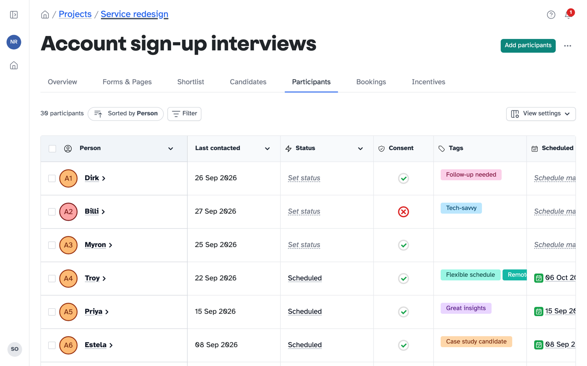
Task: Open the three-dot more options menu
Action: click(x=568, y=46)
